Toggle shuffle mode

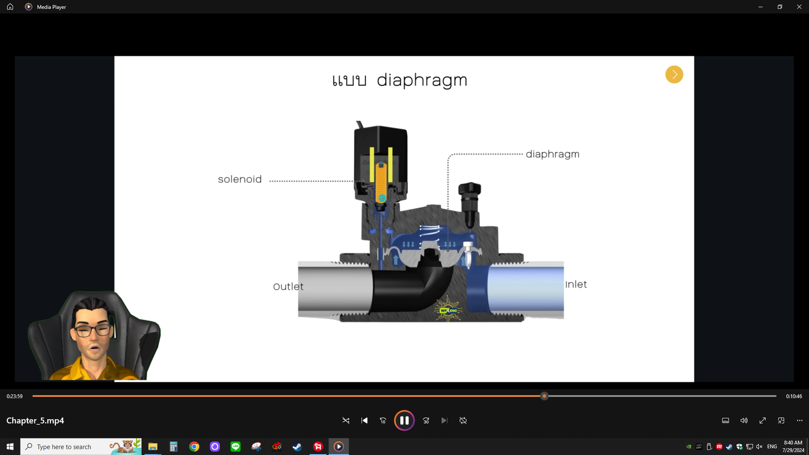[x=346, y=420]
